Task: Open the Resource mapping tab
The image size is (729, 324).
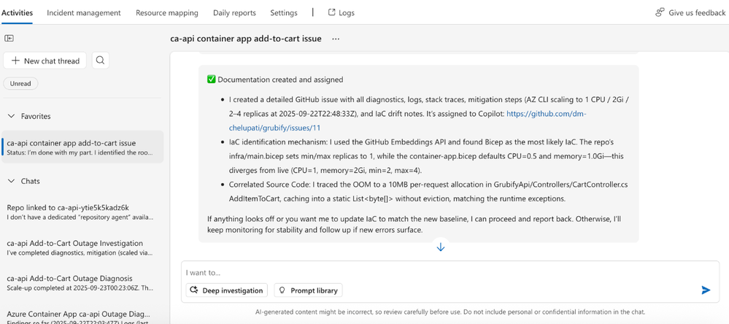Action: 167,12
